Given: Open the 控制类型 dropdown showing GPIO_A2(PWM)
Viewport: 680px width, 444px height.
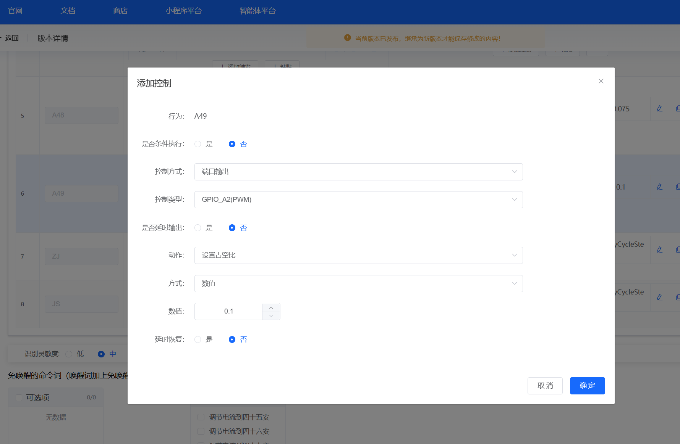Looking at the screenshot, I should pyautogui.click(x=358, y=199).
